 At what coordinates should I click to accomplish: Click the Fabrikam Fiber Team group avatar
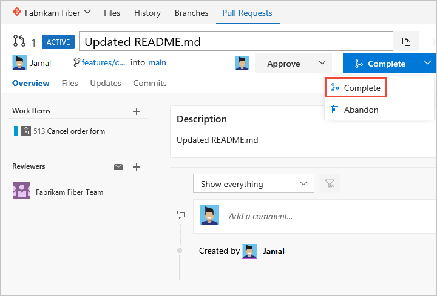22,192
